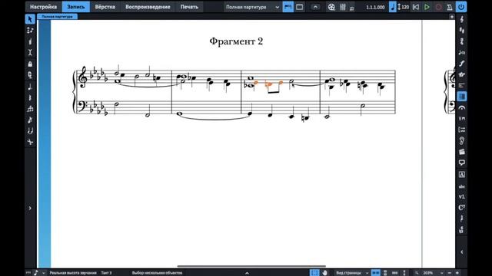Click the highlighted Bars and barlines icon
The height and width of the screenshot is (276, 492).
point(461,97)
